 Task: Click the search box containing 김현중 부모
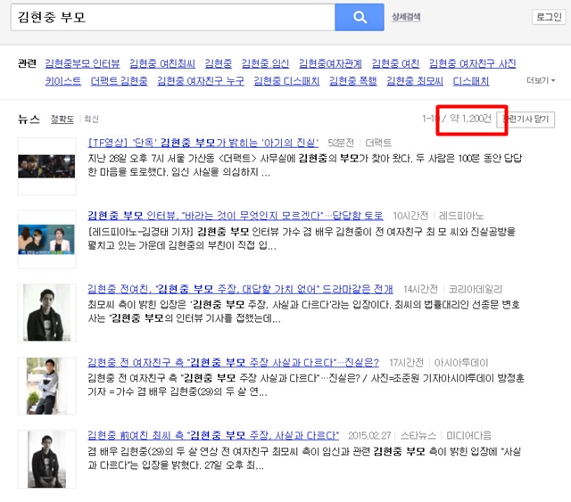[x=173, y=17]
